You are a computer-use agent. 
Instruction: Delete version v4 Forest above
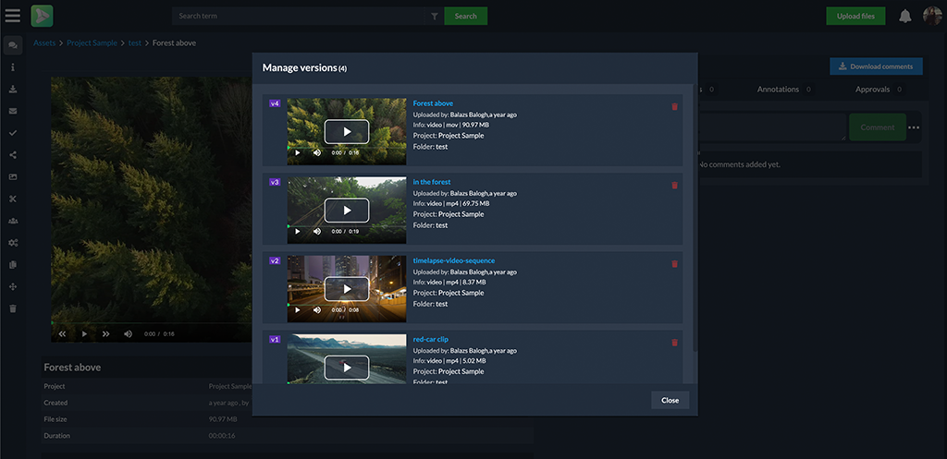coord(674,107)
